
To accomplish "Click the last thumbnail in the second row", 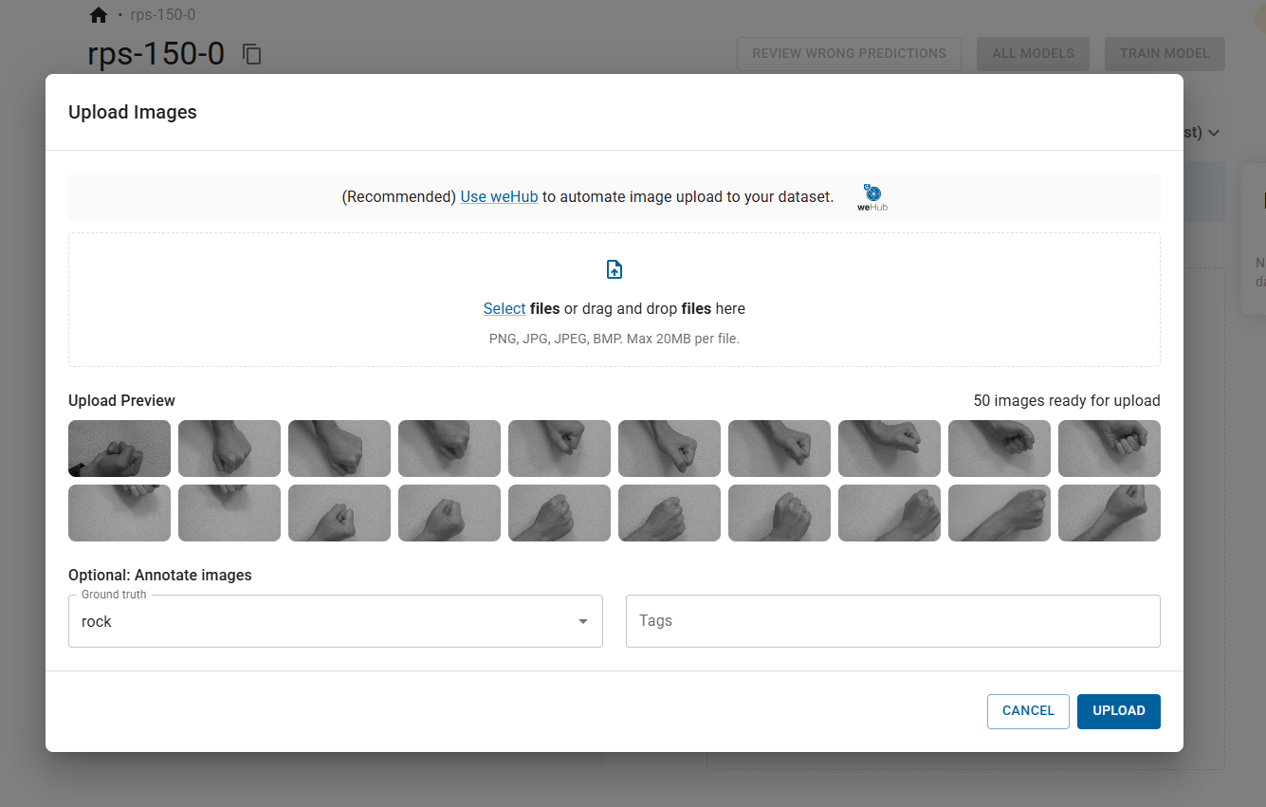I will [1109, 513].
